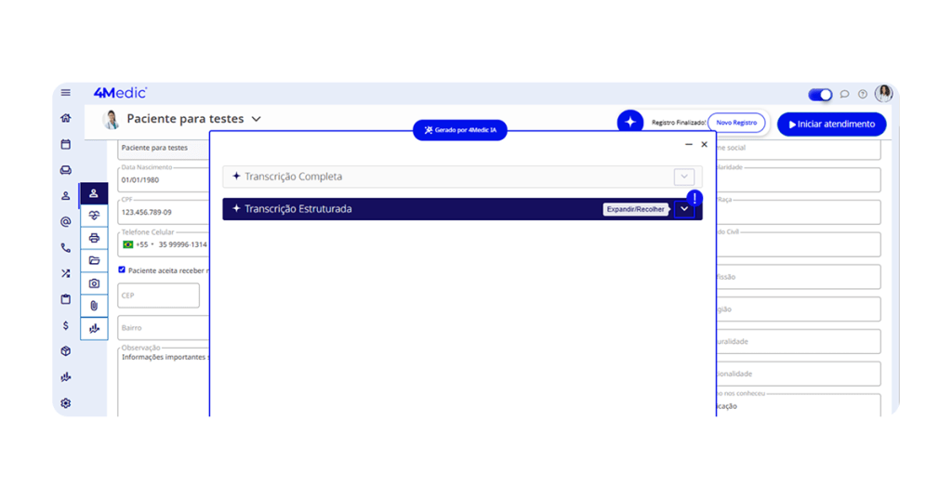The image size is (952, 499).
Task: Open the patient name dropdown arrow
Action: [x=257, y=119]
